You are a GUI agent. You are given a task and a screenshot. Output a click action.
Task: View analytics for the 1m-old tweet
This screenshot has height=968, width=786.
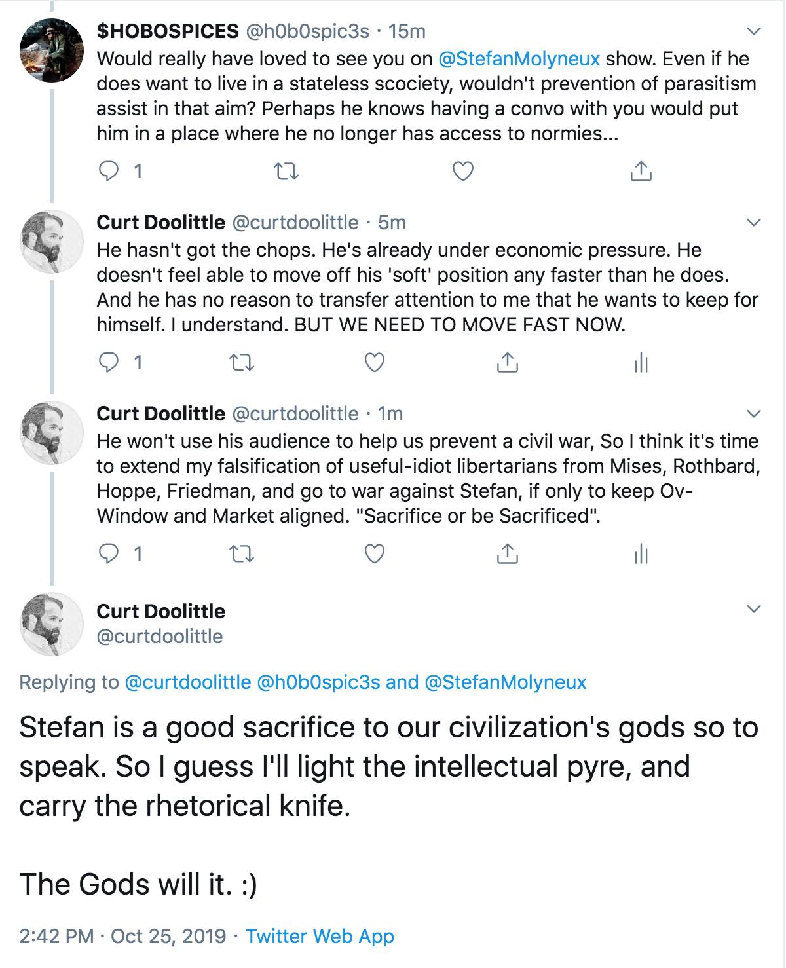(641, 554)
